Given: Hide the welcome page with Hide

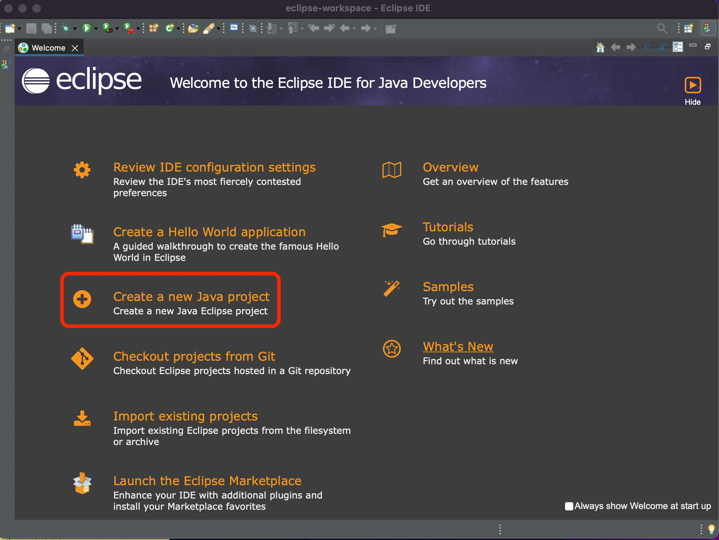Looking at the screenshot, I should (x=692, y=85).
